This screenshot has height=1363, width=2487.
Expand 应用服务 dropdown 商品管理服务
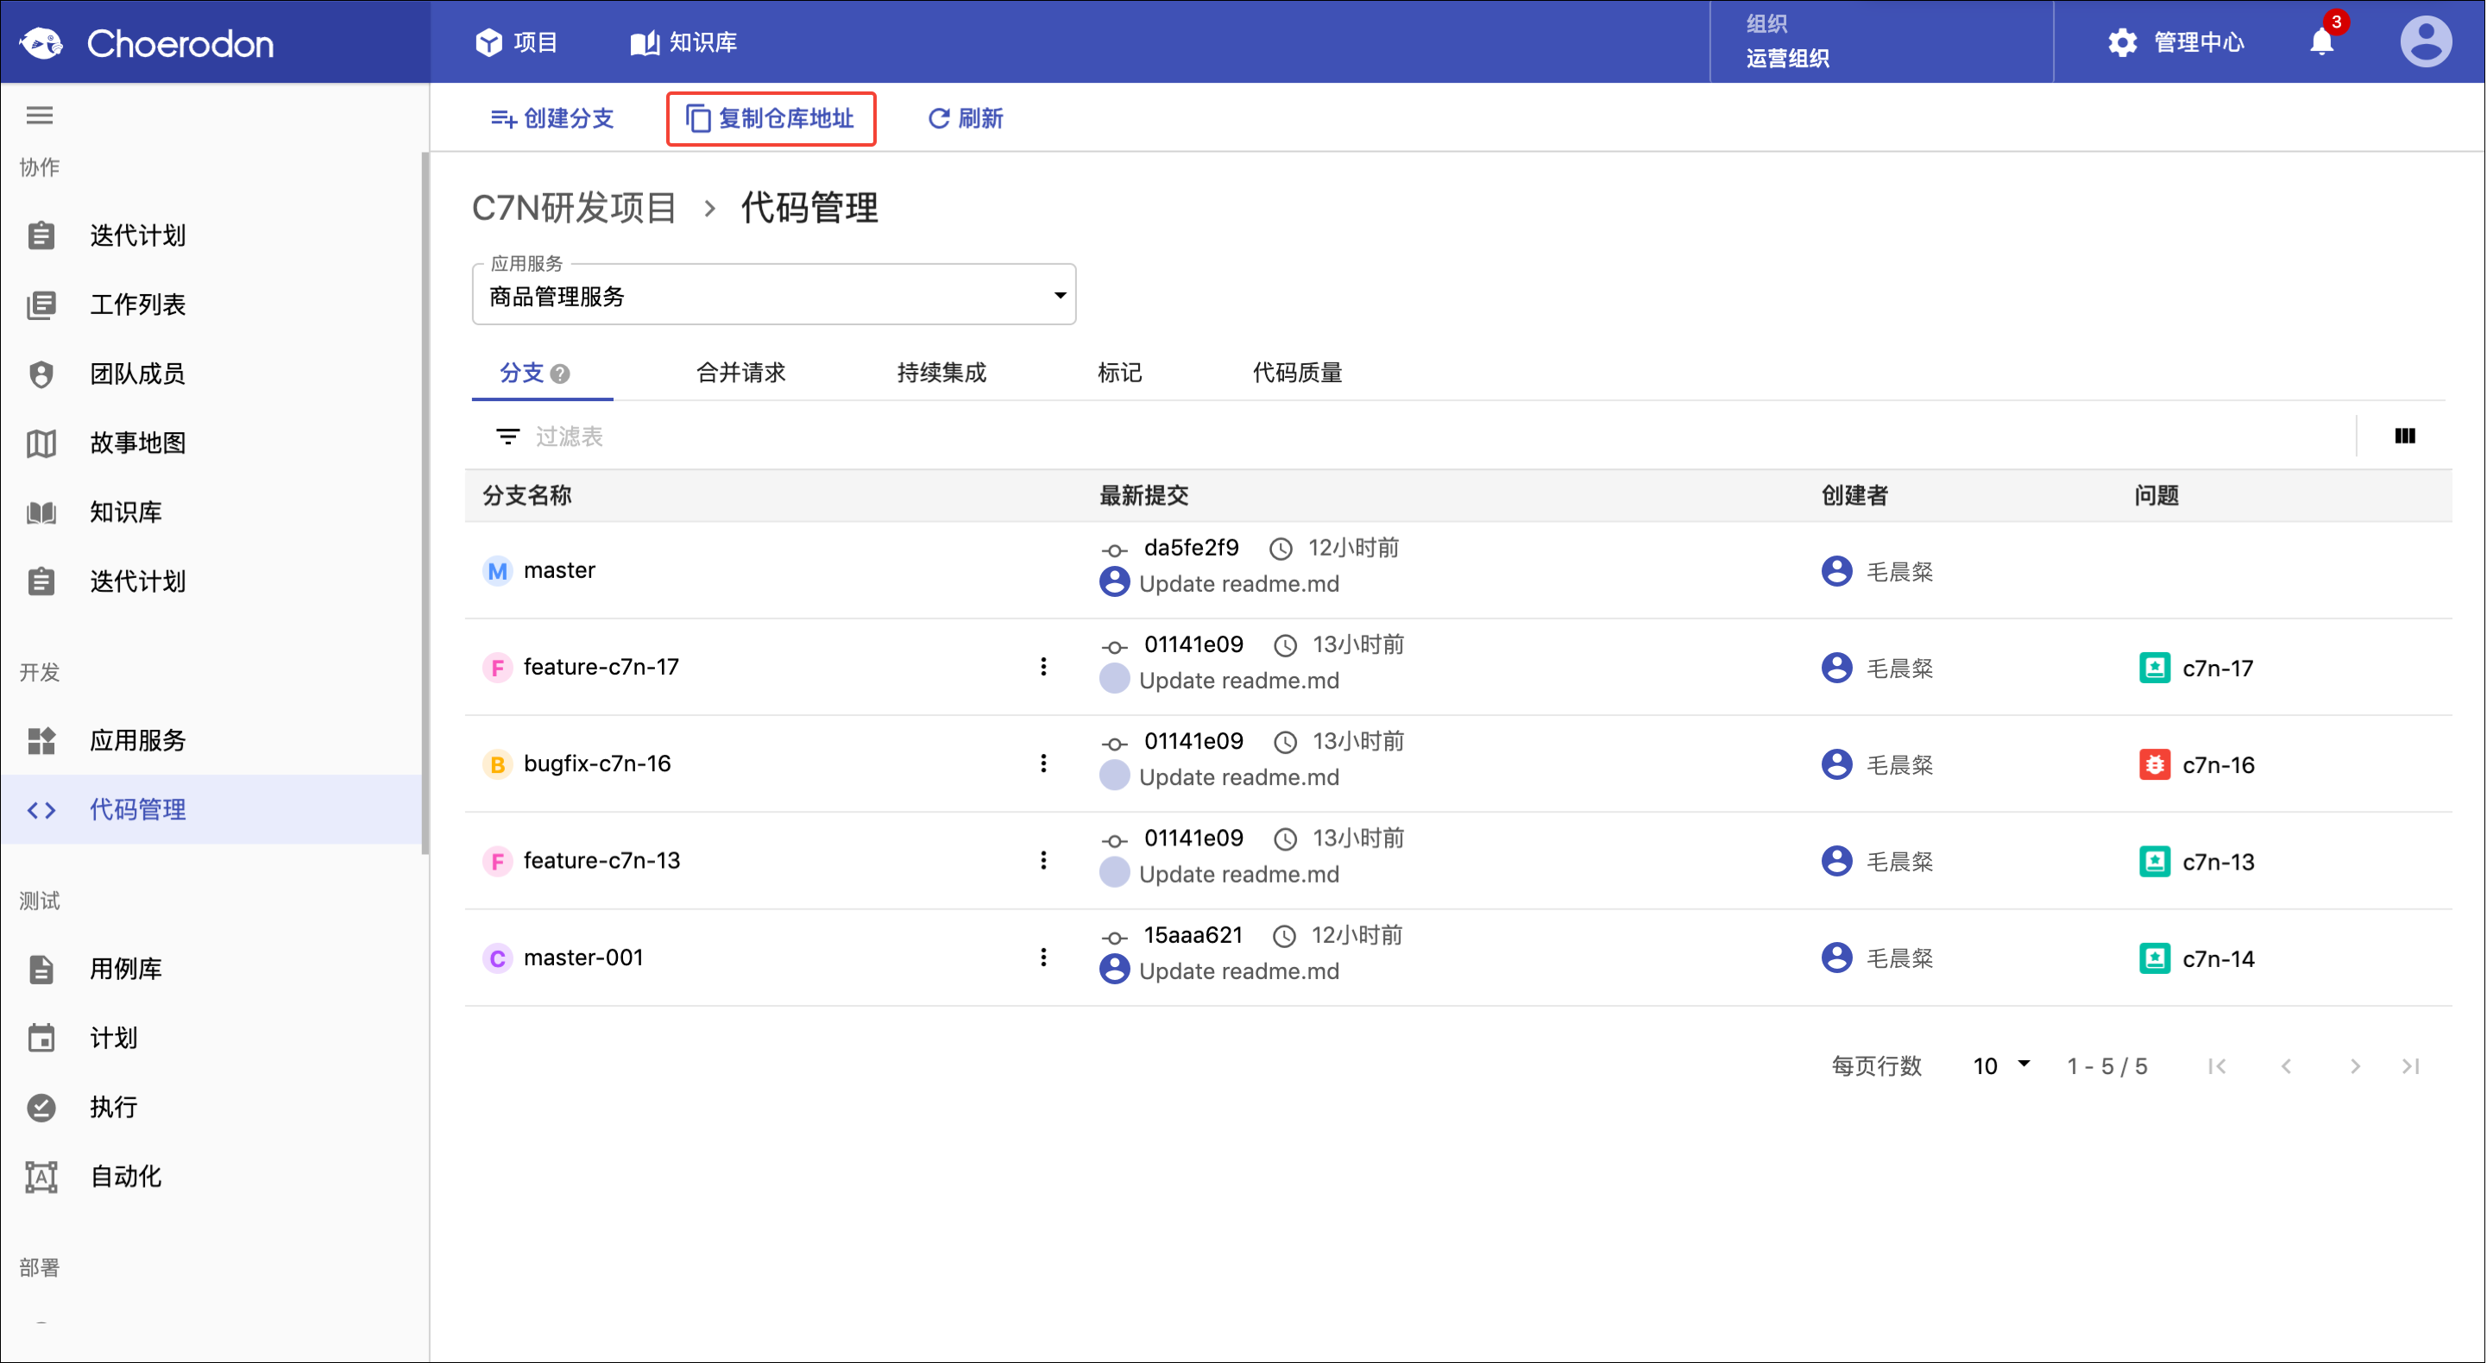774,295
